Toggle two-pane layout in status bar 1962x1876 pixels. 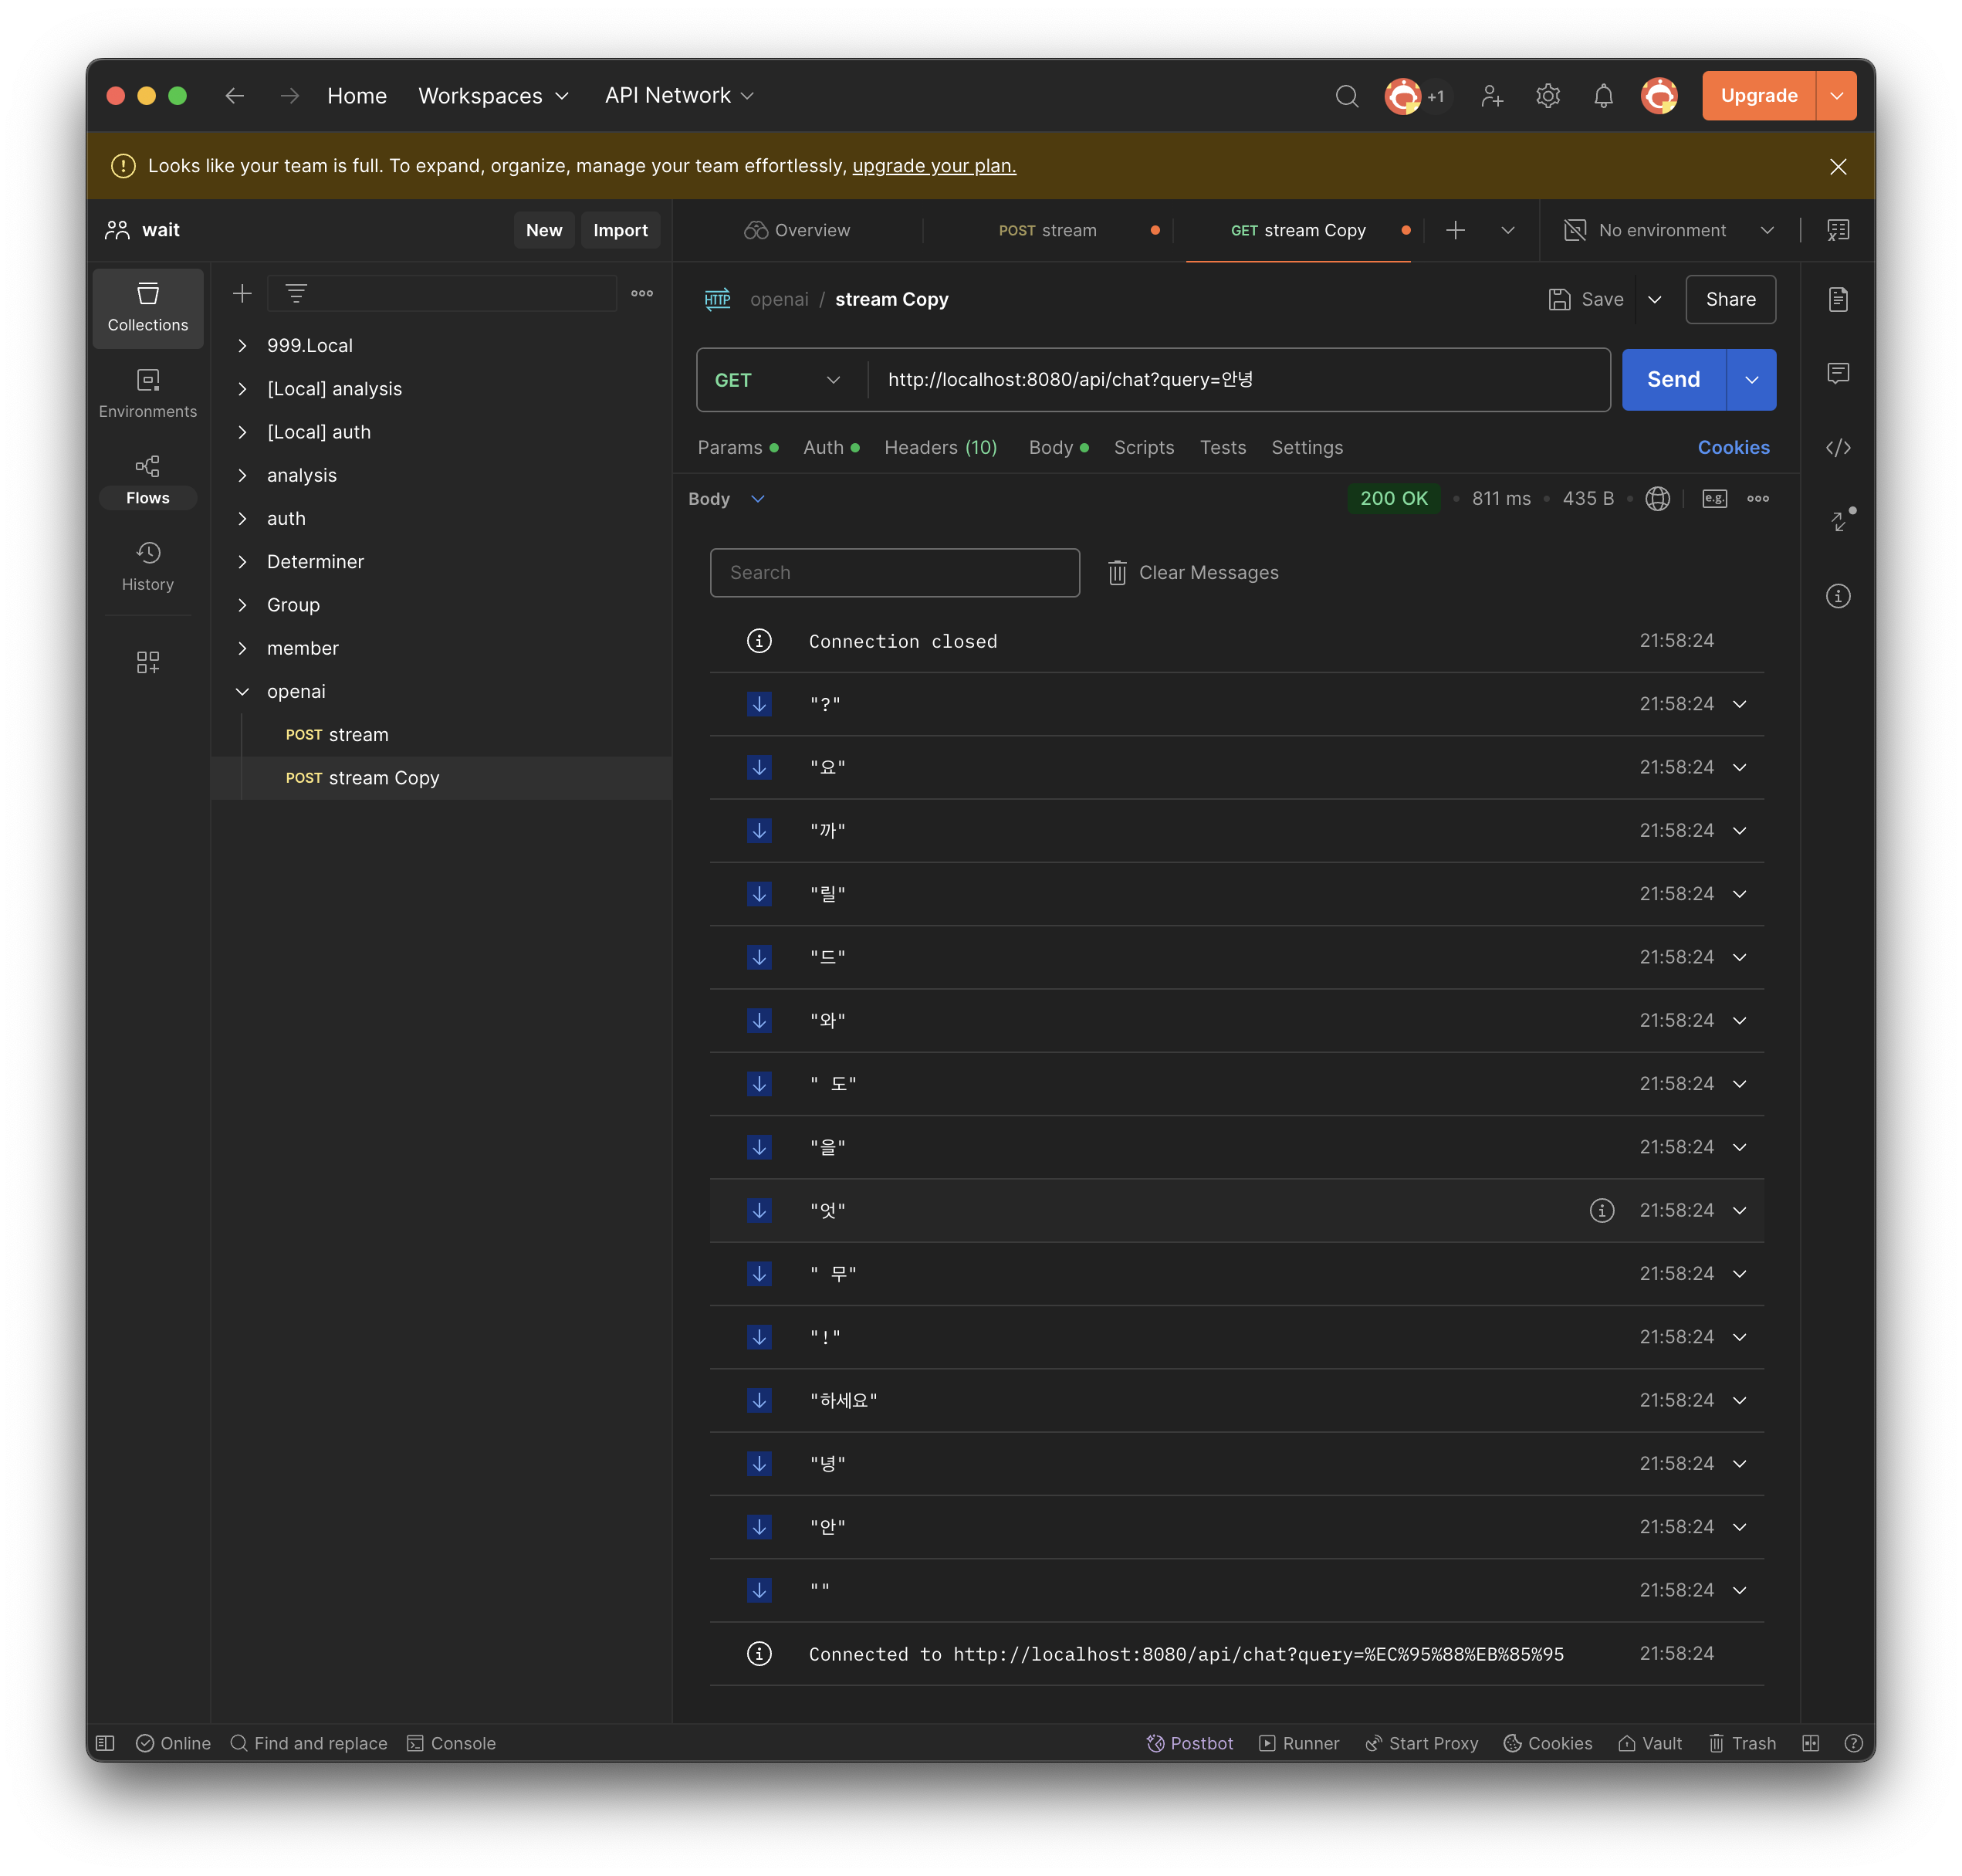(1810, 1743)
